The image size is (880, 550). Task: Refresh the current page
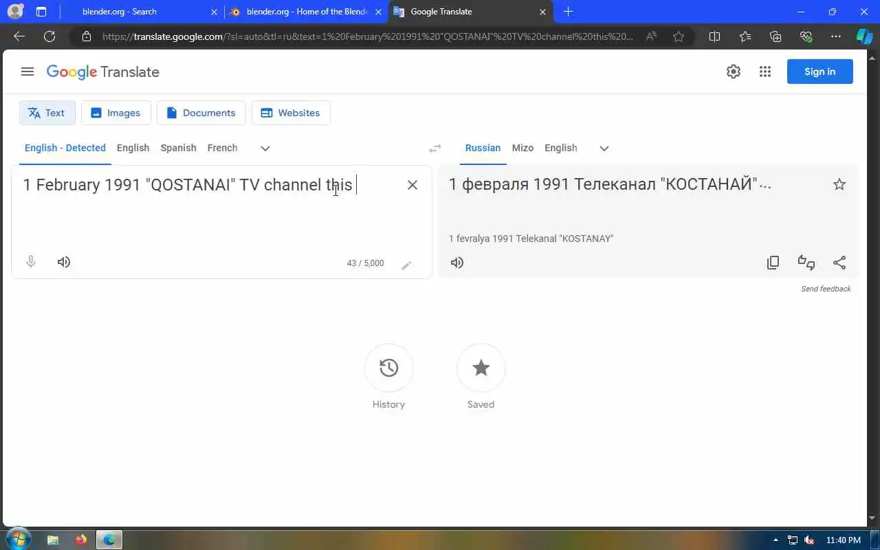[49, 36]
